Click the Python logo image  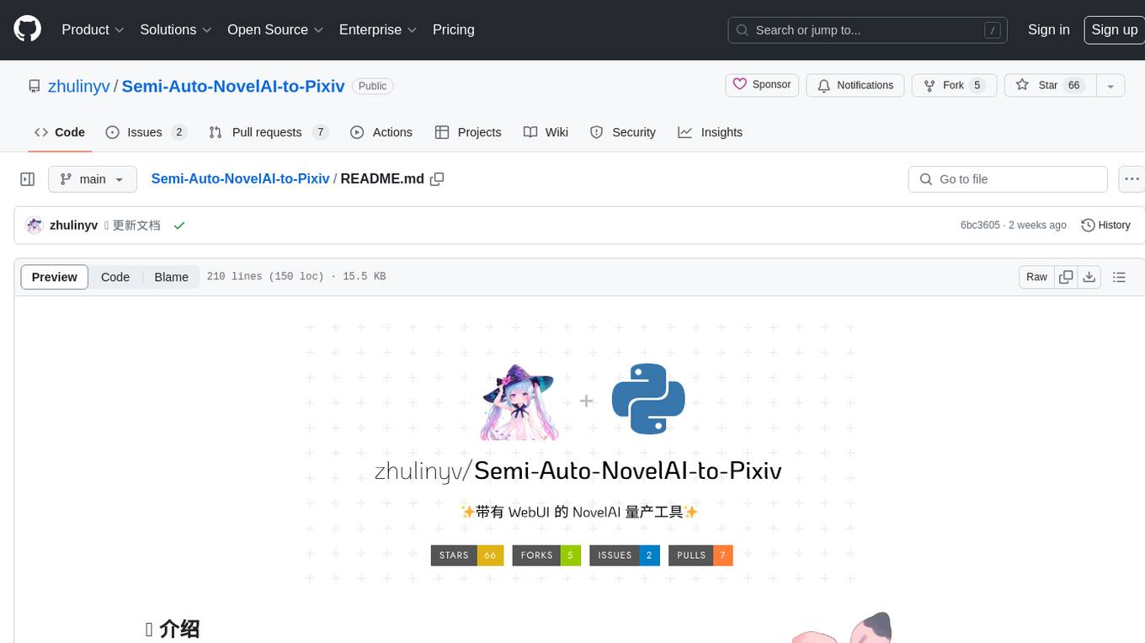(648, 399)
